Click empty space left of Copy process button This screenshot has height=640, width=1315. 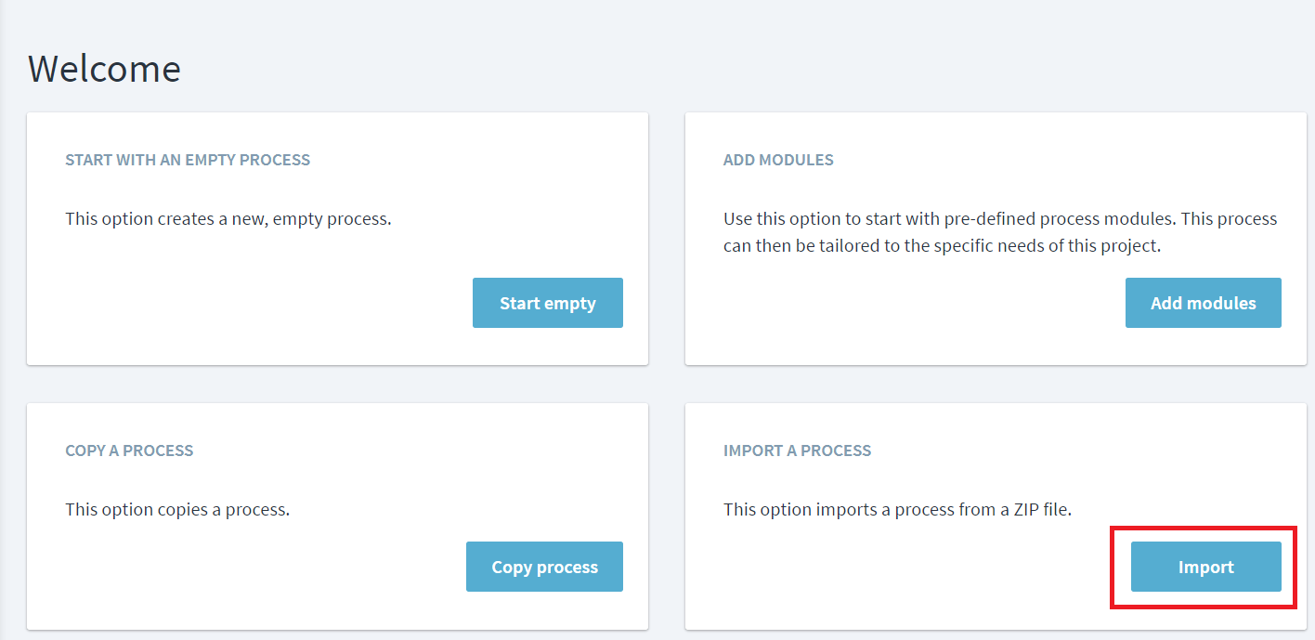click(251, 567)
